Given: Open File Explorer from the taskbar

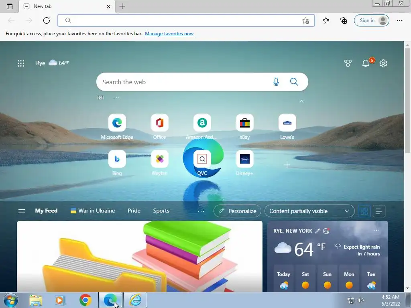Looking at the screenshot, I should (x=36, y=300).
